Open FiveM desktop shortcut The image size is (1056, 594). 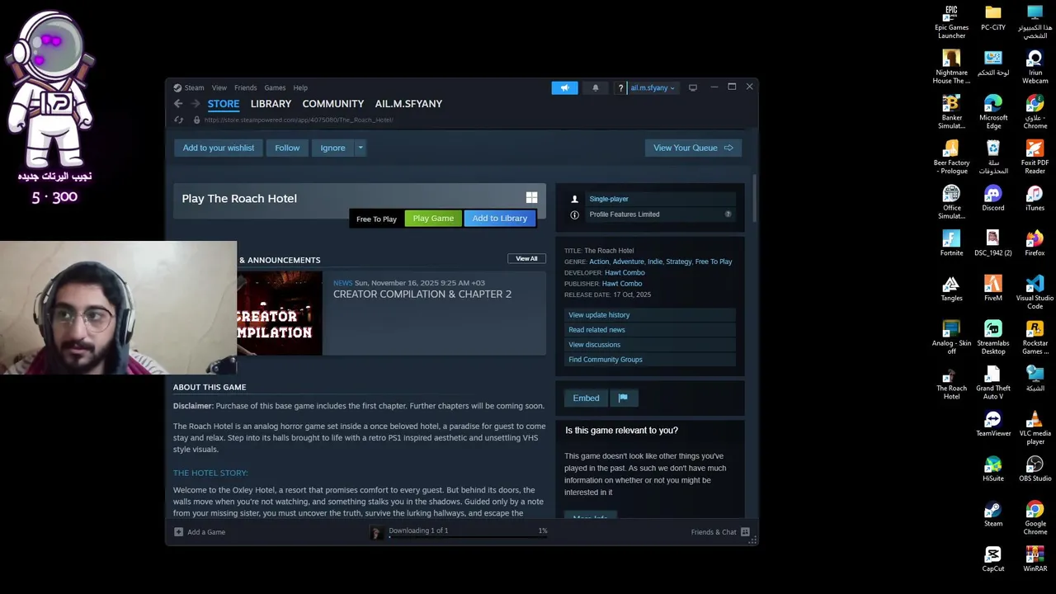click(x=993, y=289)
